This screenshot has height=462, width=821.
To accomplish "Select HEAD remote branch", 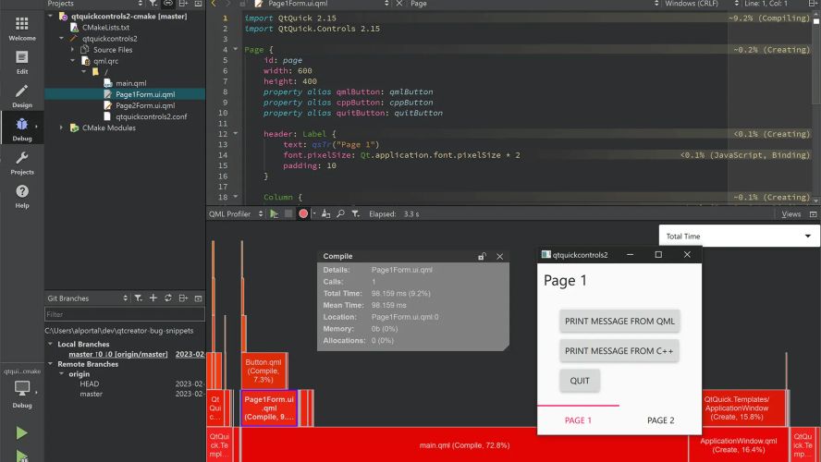I will click(x=90, y=384).
